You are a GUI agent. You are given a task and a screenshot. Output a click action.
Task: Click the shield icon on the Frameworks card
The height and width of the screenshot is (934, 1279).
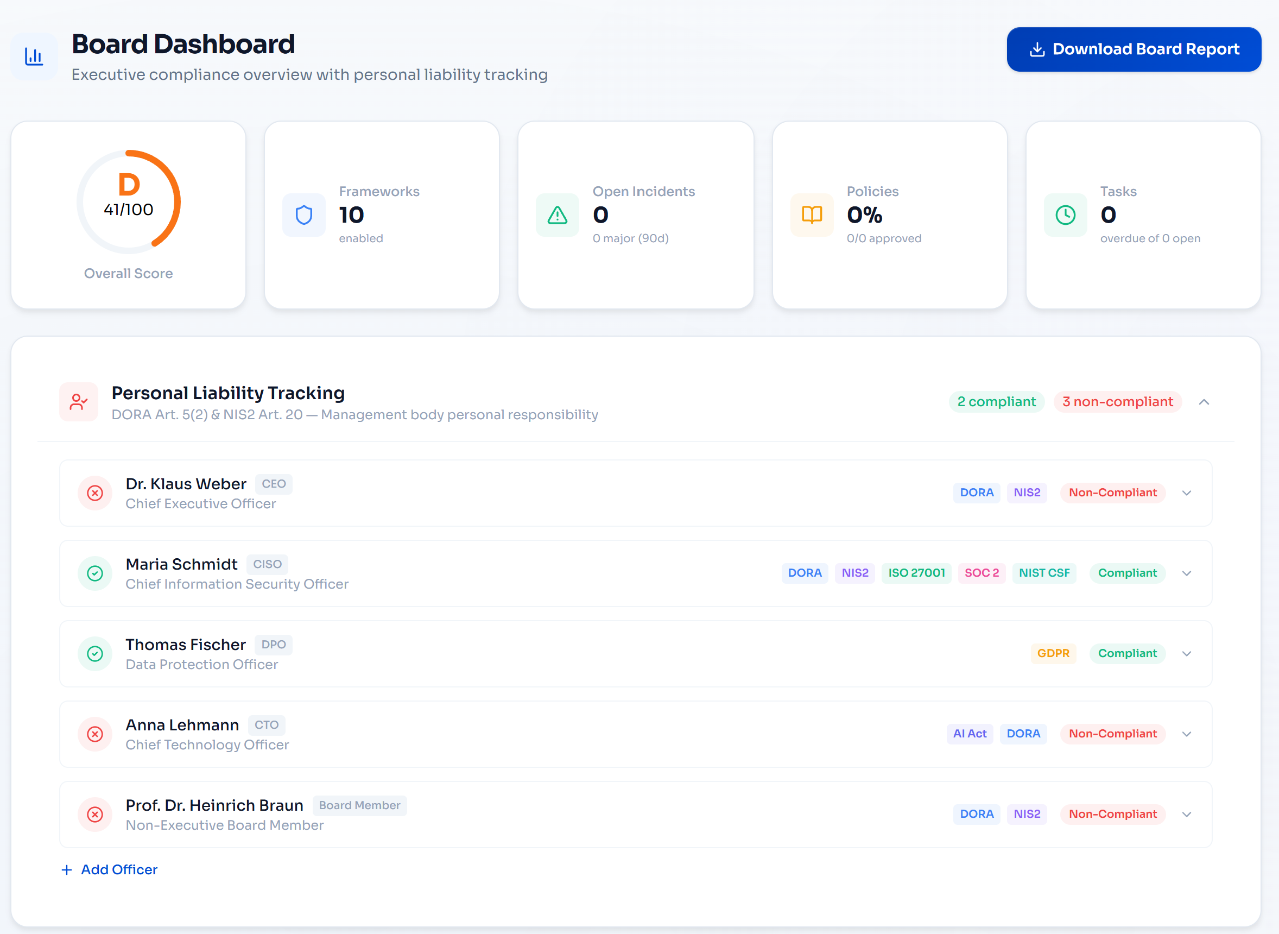coord(303,215)
